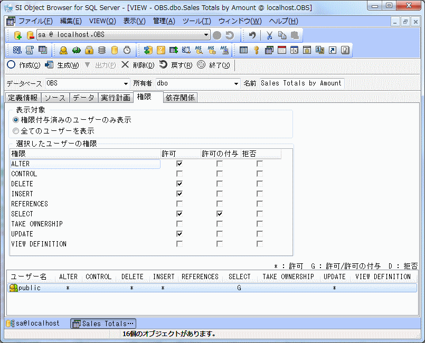The width and height of the screenshot is (425, 343).
Task: Toggle SELECT grant-with-option checkbox
Action: coord(220,214)
